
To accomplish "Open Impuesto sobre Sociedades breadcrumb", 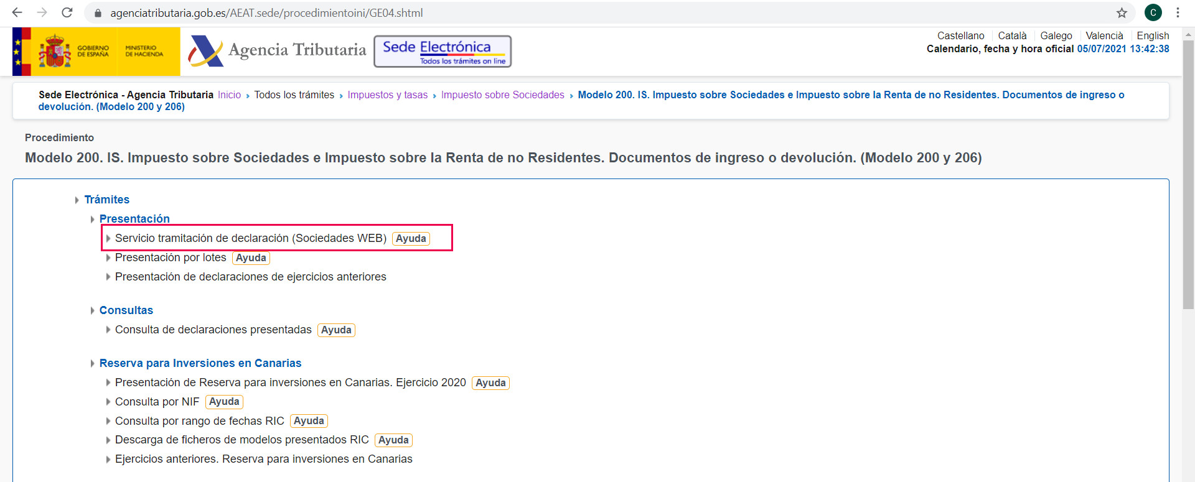I will pyautogui.click(x=502, y=95).
